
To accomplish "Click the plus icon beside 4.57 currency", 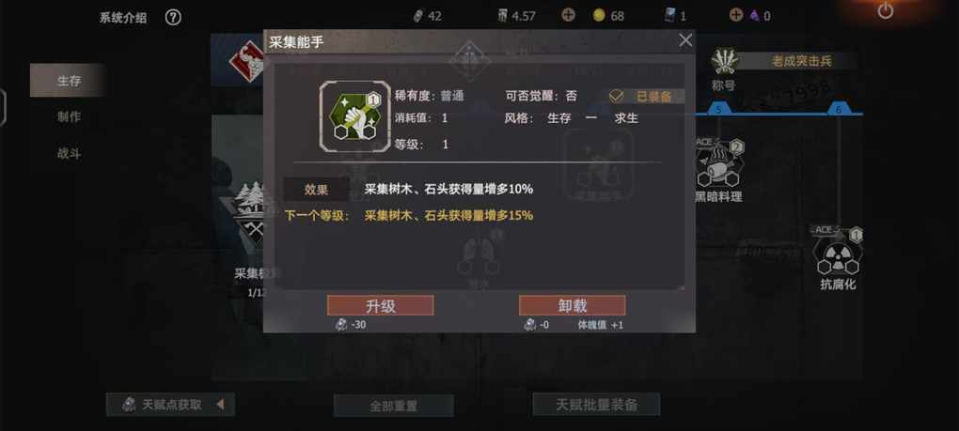I will click(568, 15).
